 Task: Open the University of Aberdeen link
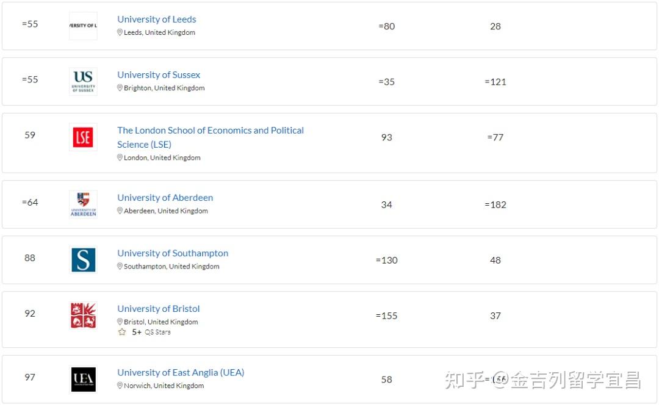(x=165, y=198)
